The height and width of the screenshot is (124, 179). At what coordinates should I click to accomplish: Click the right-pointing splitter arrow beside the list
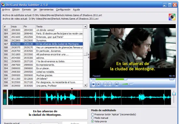(x=89, y=54)
